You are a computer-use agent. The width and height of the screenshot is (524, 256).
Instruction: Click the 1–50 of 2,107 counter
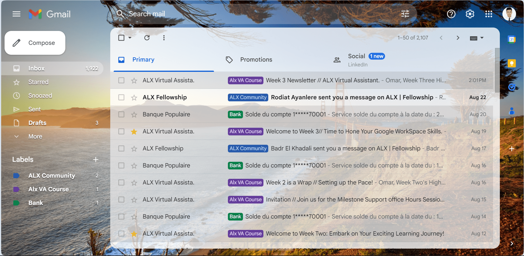[413, 38]
